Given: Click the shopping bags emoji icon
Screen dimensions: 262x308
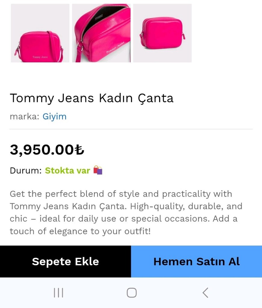Looking at the screenshot, I should point(98,170).
